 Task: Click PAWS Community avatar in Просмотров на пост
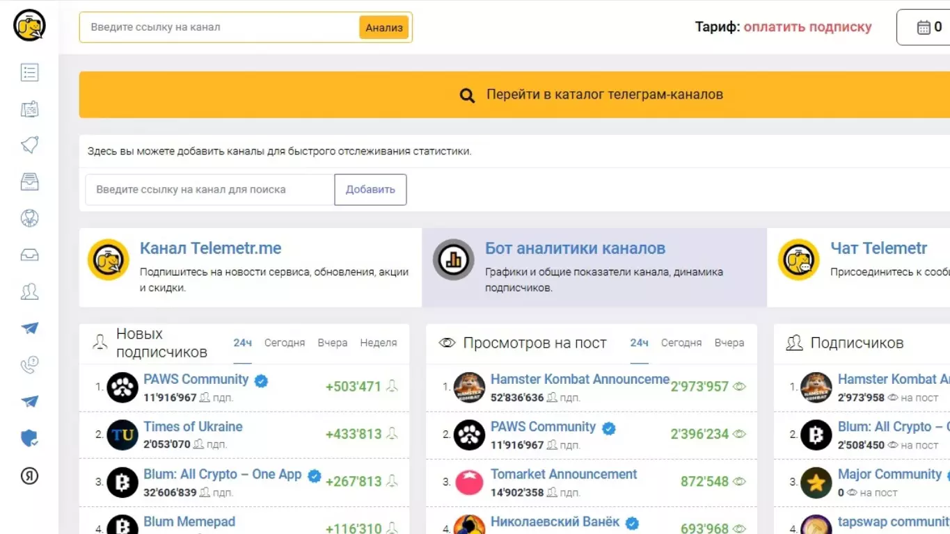point(469,435)
